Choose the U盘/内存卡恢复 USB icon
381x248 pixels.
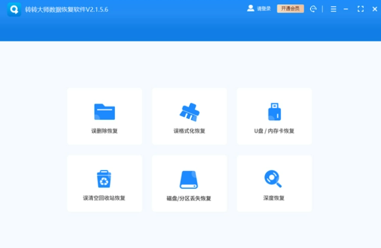[275, 112]
